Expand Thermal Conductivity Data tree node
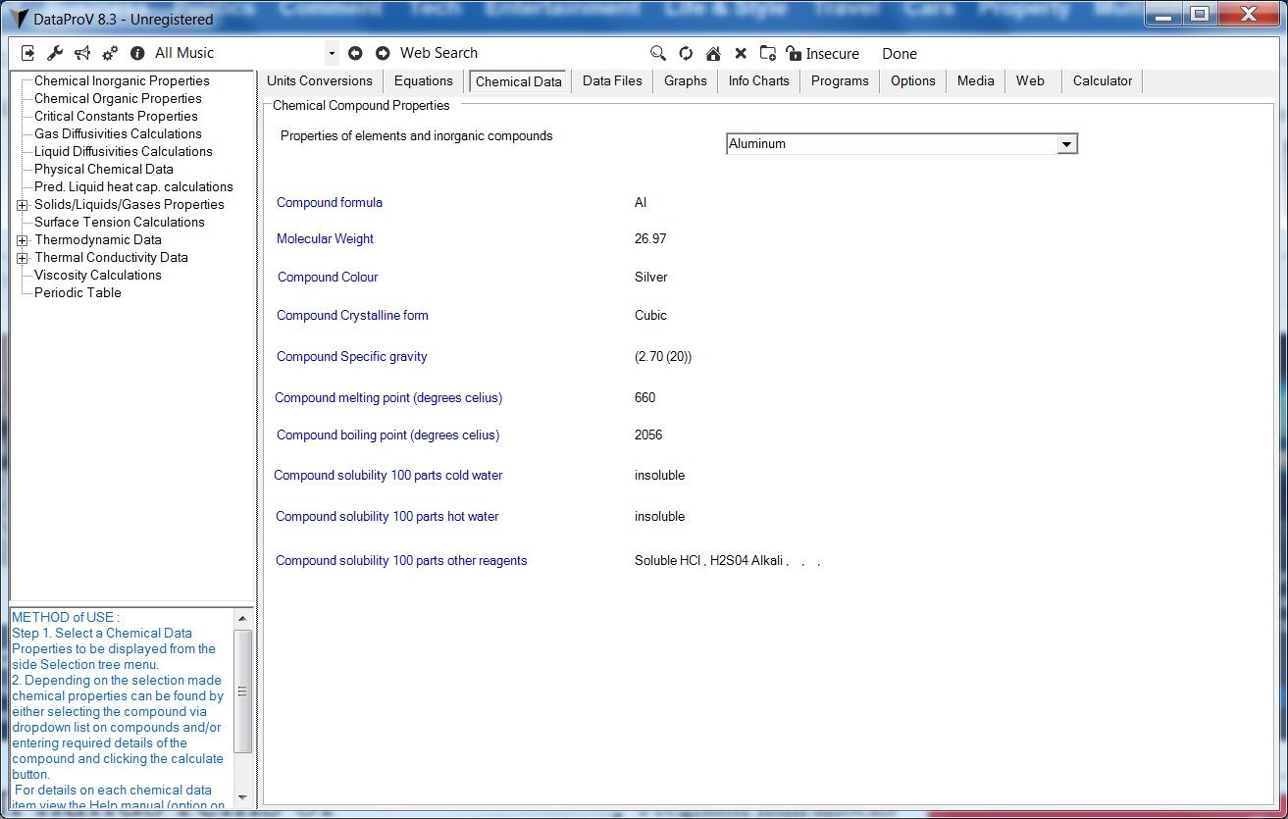 click(22, 258)
